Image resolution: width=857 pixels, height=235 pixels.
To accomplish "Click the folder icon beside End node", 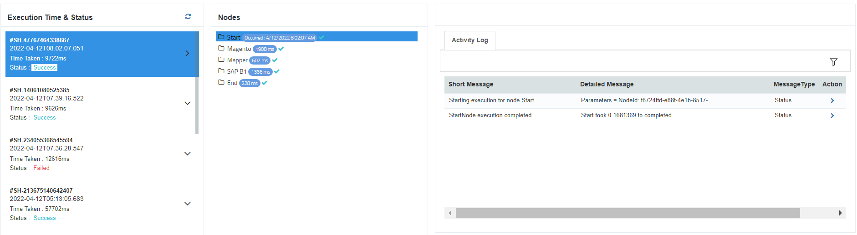I will coord(221,83).
